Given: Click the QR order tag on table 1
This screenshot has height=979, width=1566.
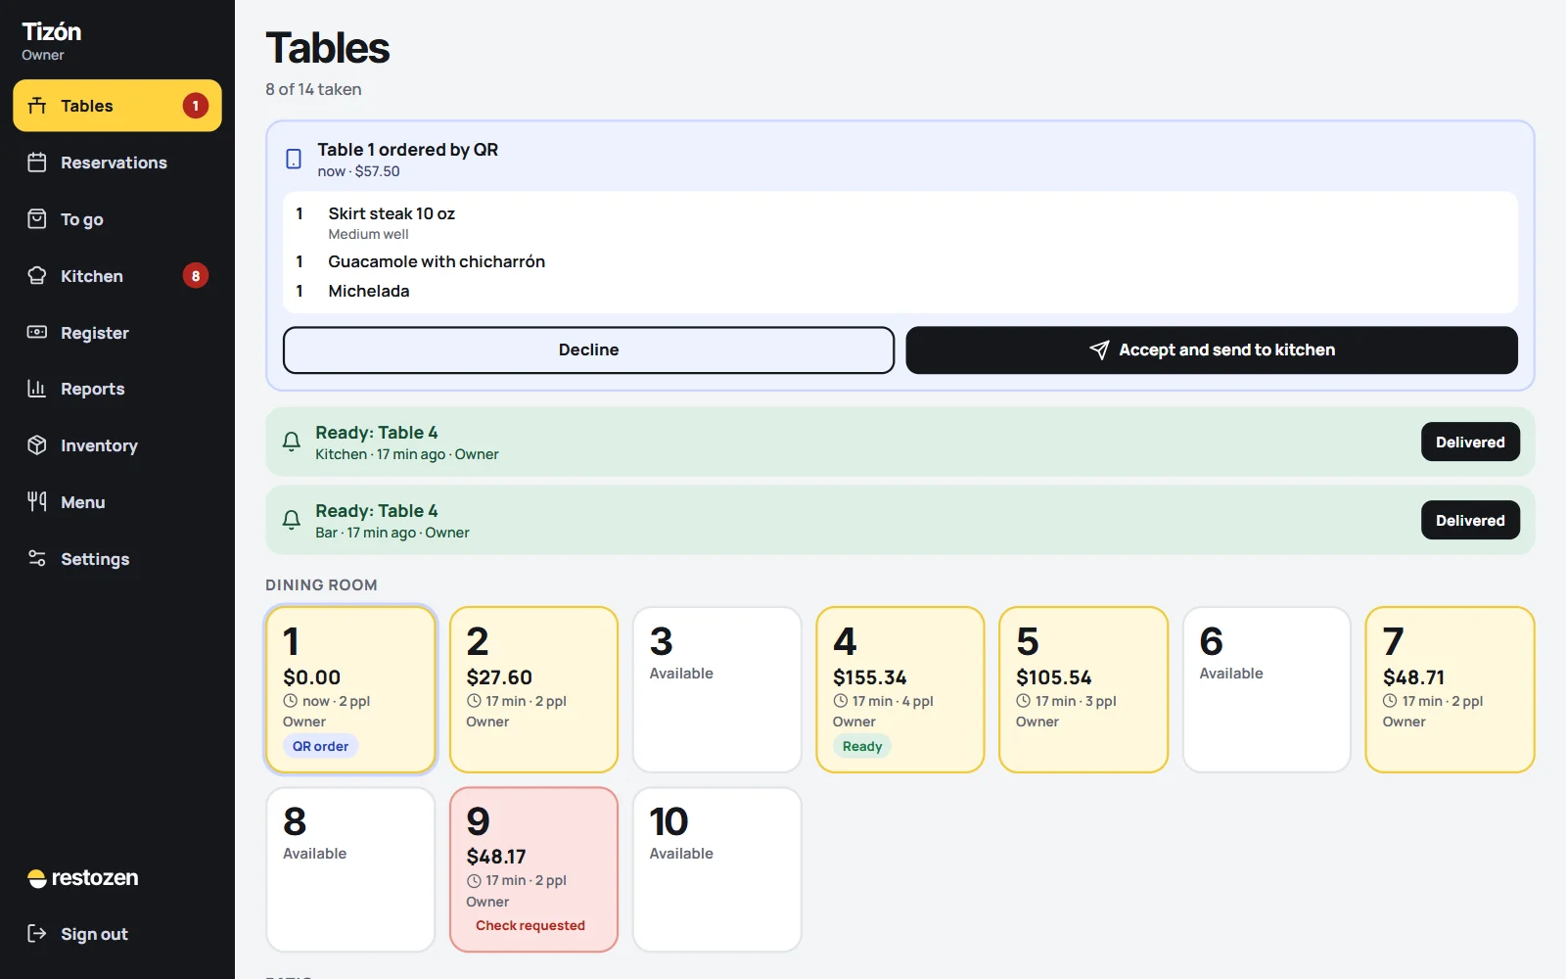Looking at the screenshot, I should coord(320,746).
